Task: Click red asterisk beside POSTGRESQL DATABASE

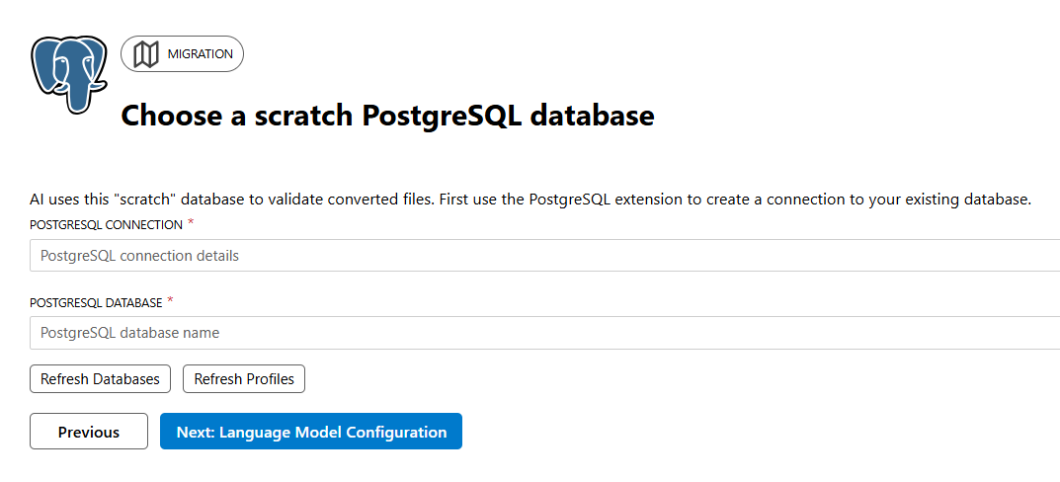Action: (x=170, y=300)
